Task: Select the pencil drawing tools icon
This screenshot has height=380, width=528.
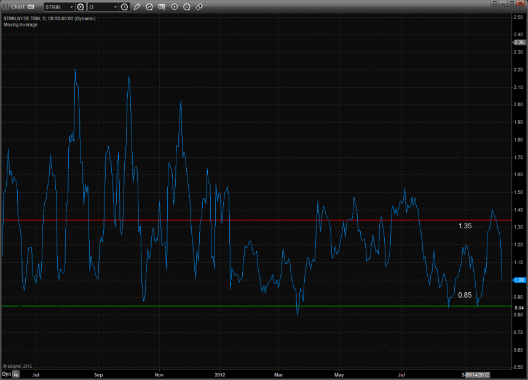Action: [x=137, y=7]
